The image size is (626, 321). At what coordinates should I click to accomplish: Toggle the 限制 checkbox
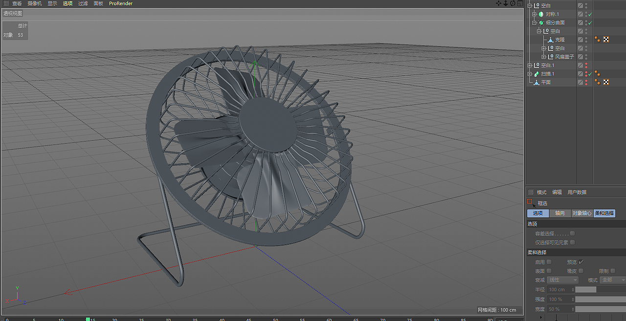[613, 271]
